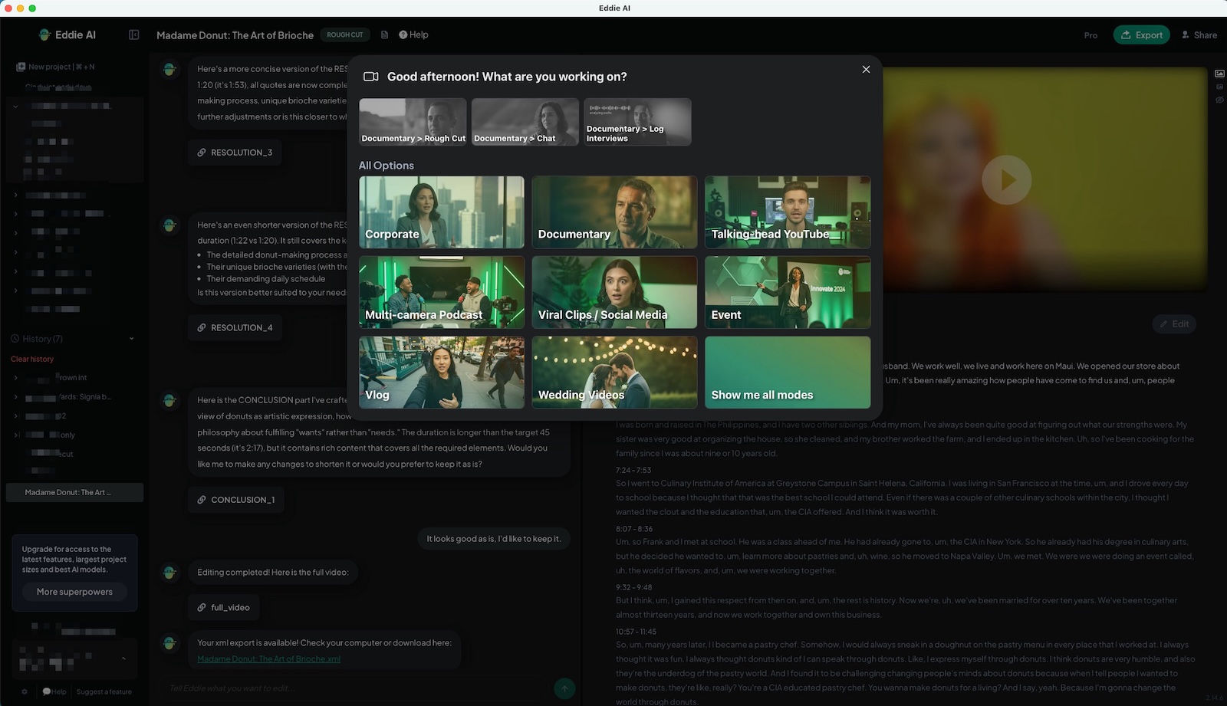Toggle the sidebar panel icon
1227x706 pixels.
(134, 34)
